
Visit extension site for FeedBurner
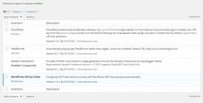(87, 54)
